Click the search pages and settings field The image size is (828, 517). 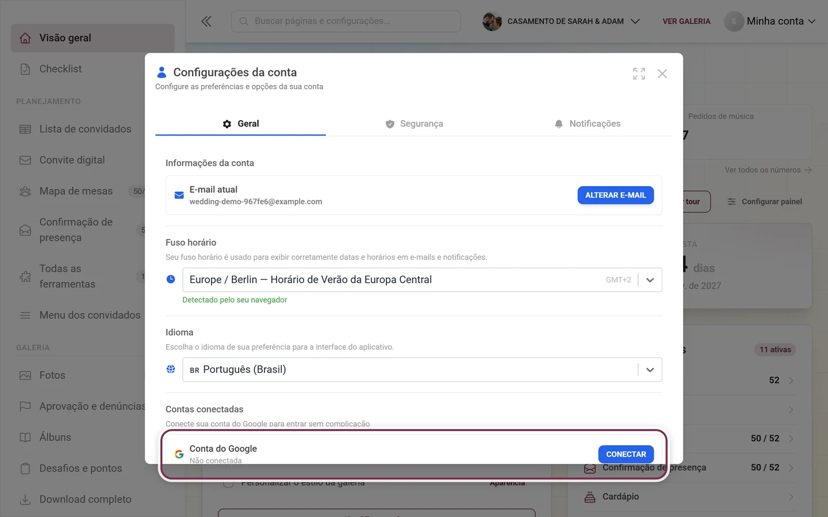[346, 21]
